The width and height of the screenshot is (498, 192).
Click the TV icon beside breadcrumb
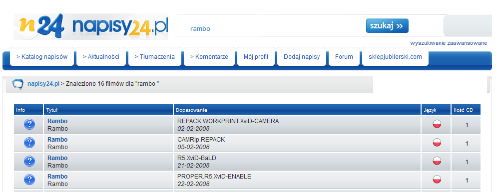(x=18, y=84)
